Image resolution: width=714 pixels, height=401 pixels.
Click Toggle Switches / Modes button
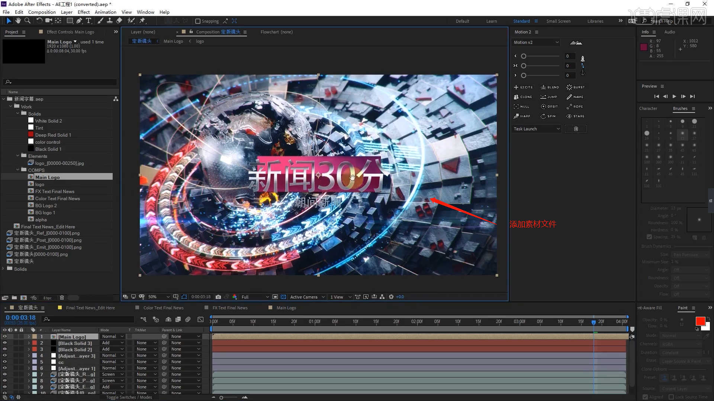(129, 397)
